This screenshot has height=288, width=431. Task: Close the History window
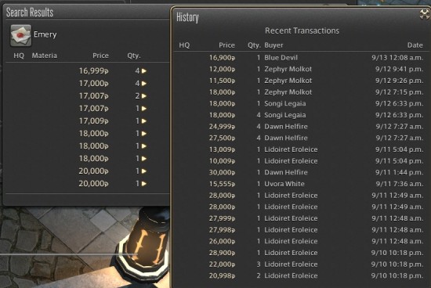pyautogui.click(x=425, y=14)
